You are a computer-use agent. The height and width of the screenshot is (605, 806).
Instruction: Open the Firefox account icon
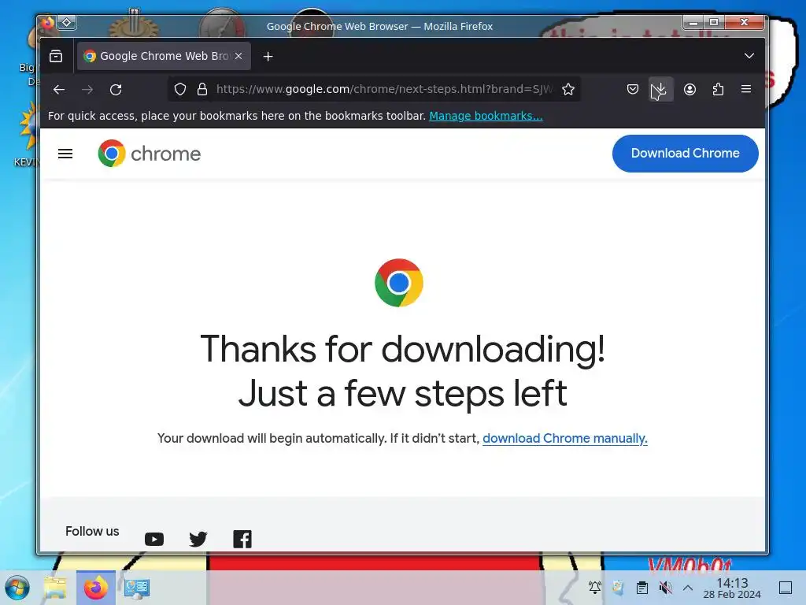tap(690, 90)
